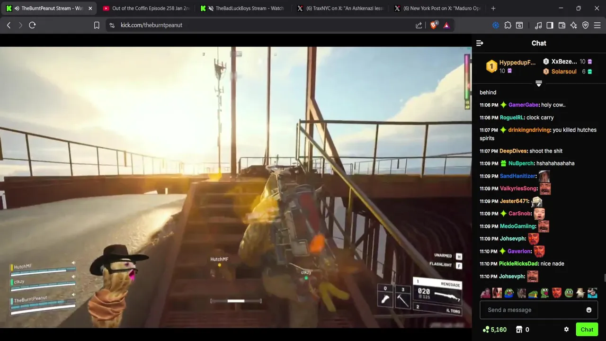
Task: Open Leo AI sparkle icon
Action: (x=574, y=25)
